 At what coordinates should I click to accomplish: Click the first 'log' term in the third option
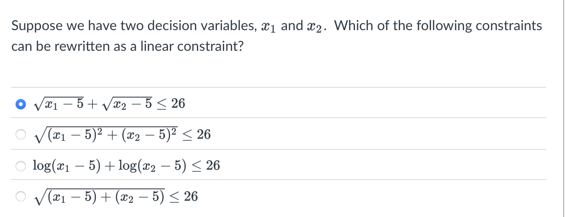[42, 166]
